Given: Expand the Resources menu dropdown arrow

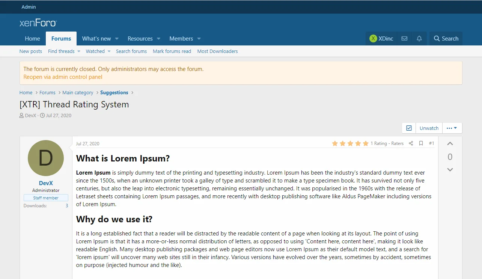Looking at the screenshot, I should pos(158,39).
